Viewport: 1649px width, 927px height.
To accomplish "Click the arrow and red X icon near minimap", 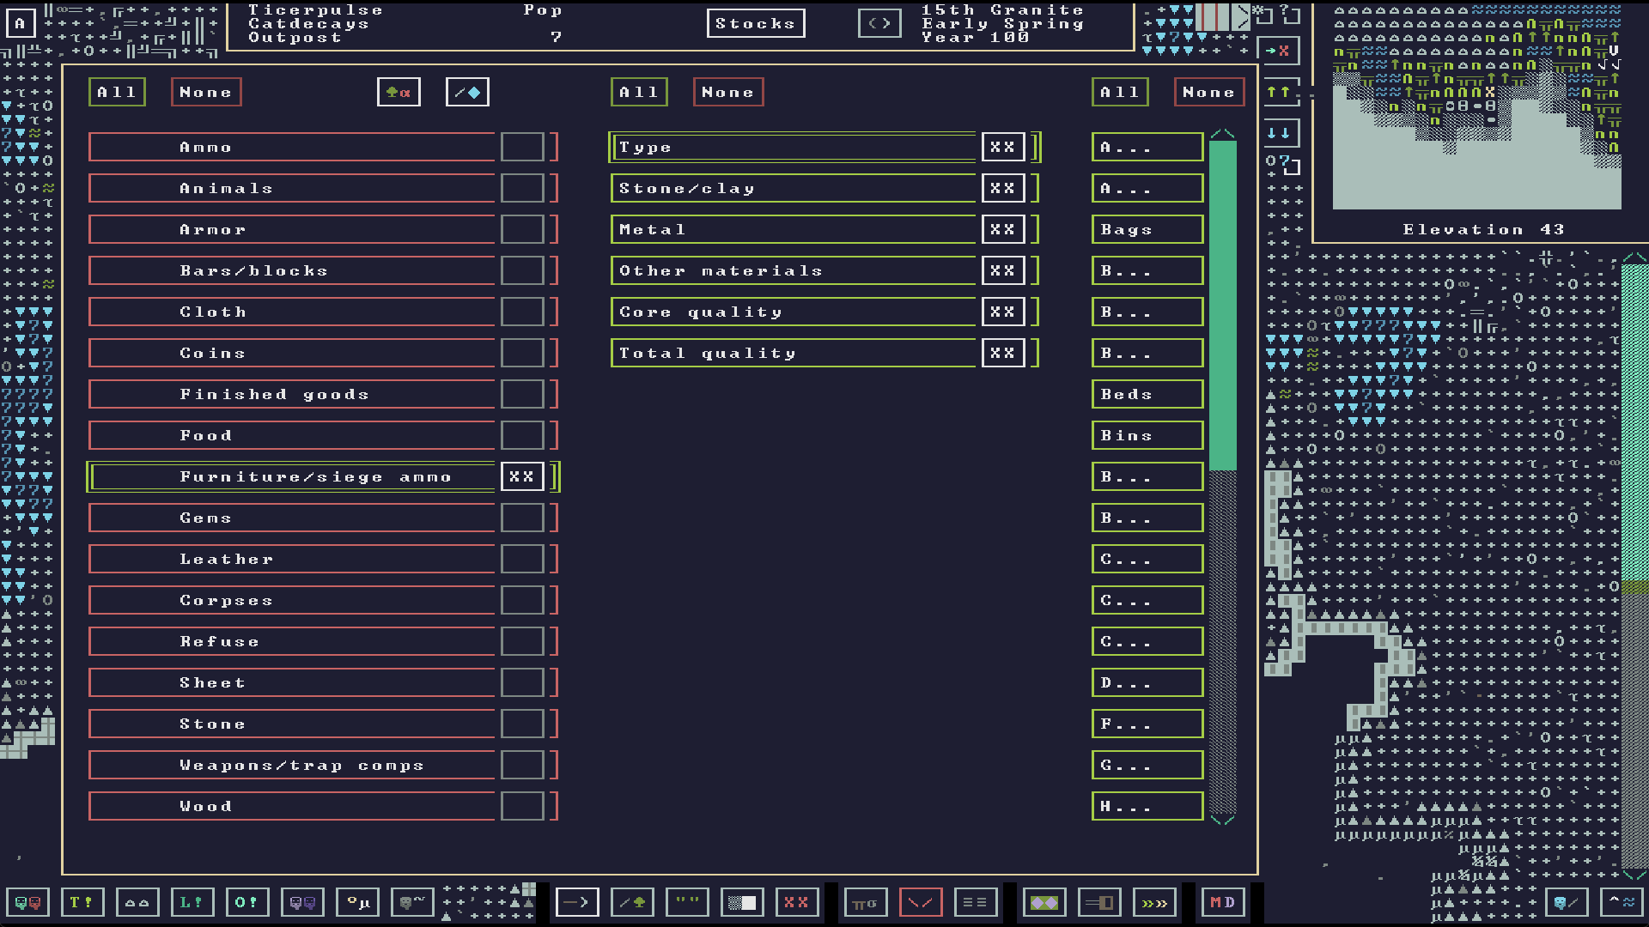I will [x=1278, y=51].
